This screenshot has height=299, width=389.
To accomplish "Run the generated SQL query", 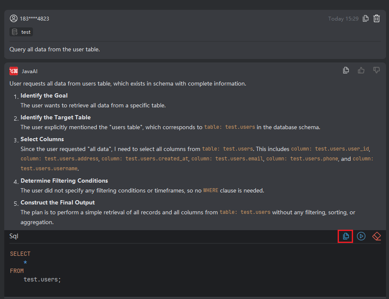I will coord(361,236).
